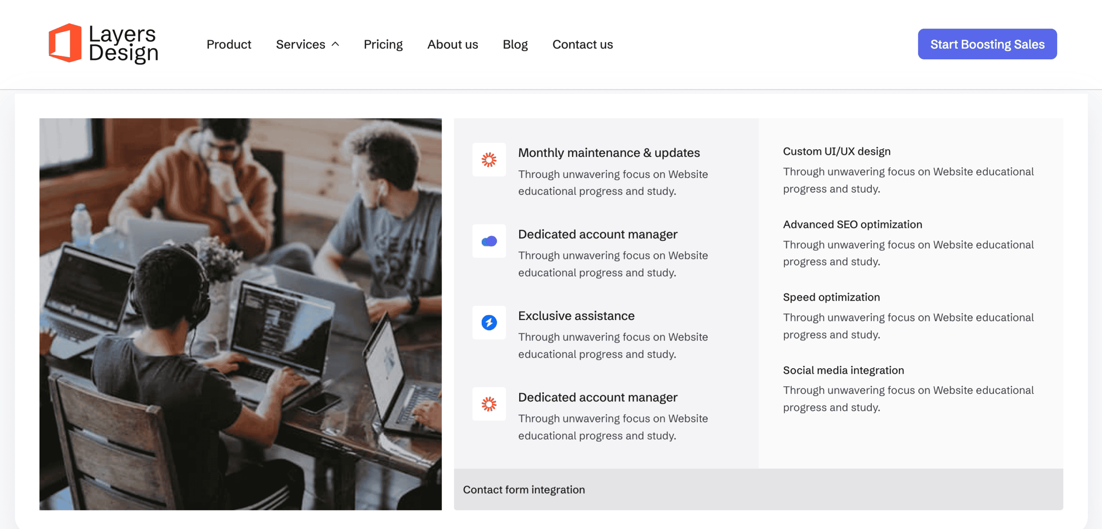Image resolution: width=1102 pixels, height=529 pixels.
Task: Select Advanced SEO optimization
Action: coord(852,225)
